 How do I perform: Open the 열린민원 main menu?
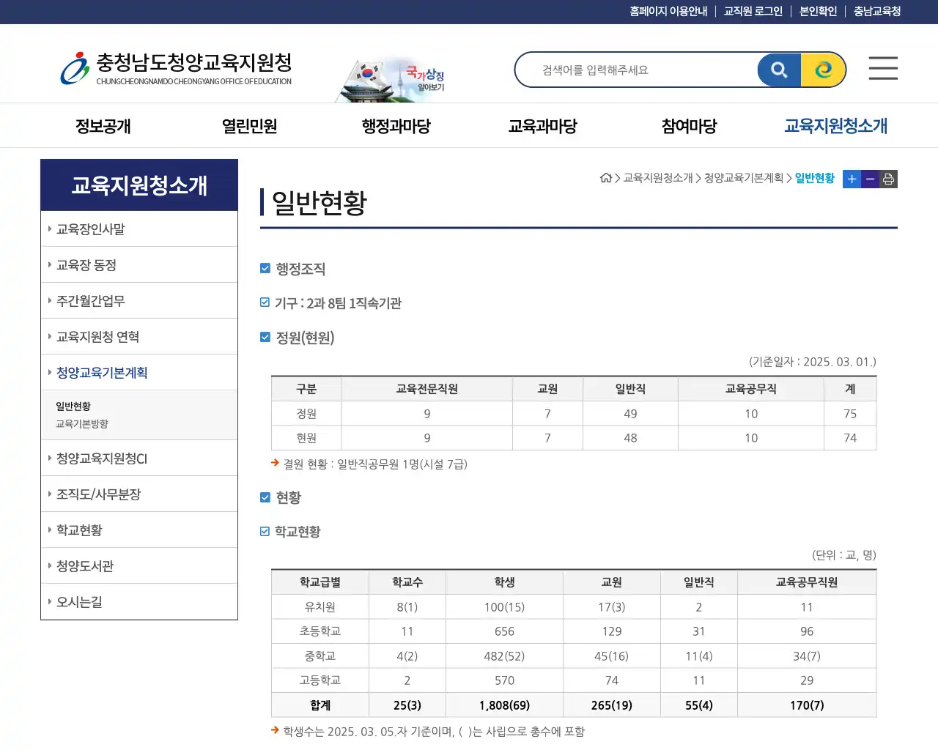[x=249, y=126]
